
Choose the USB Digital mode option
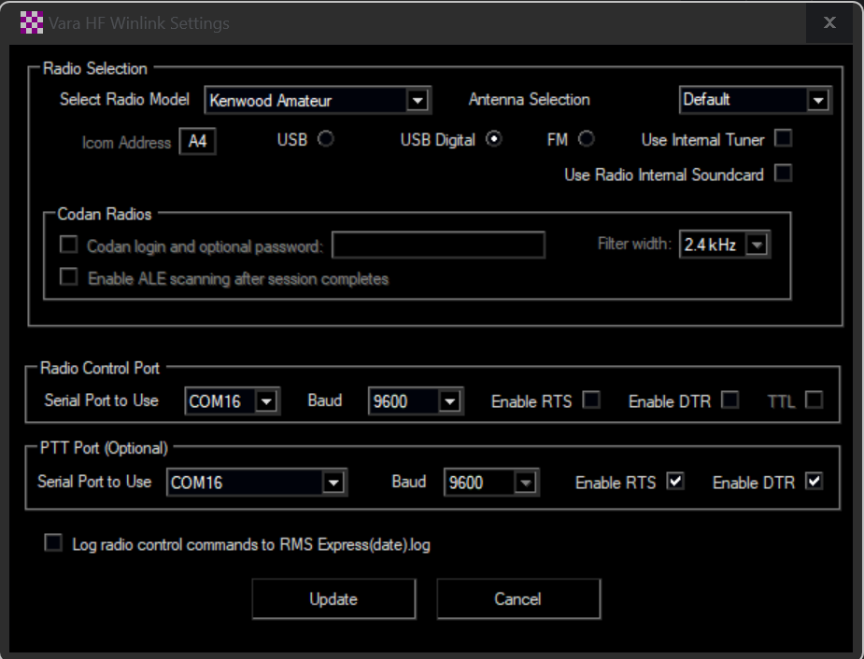click(x=494, y=139)
